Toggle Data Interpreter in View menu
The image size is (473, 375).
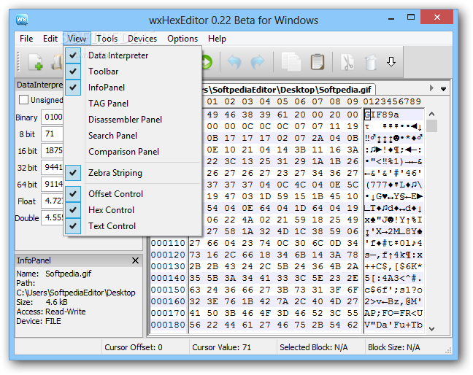click(133, 55)
